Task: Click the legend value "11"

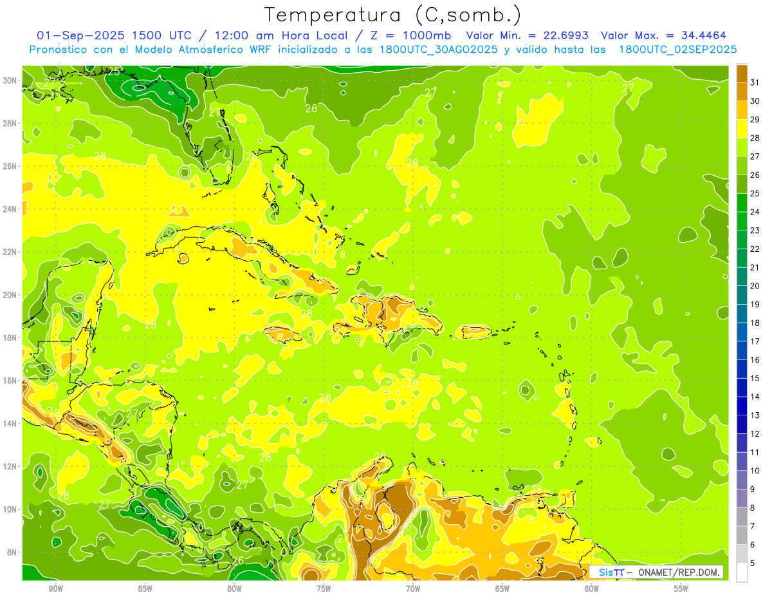Action: pos(755,452)
